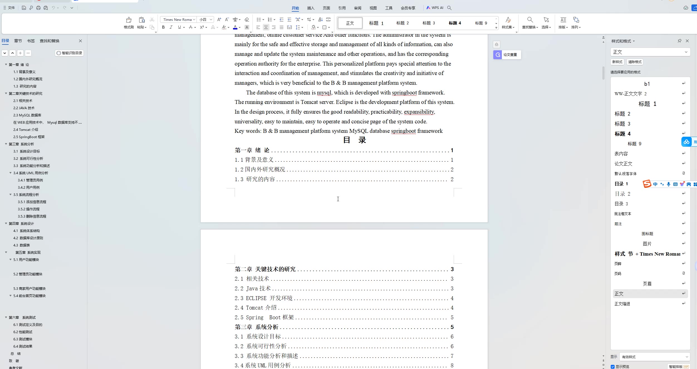Click the Increase Indent icon
Screen dimensions: 697x369
[x=289, y=19]
